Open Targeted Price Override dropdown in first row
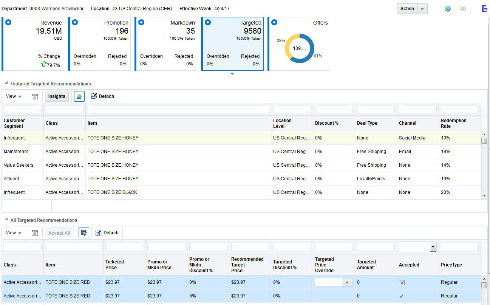Screen dimensions: 490x305 pos(347,282)
